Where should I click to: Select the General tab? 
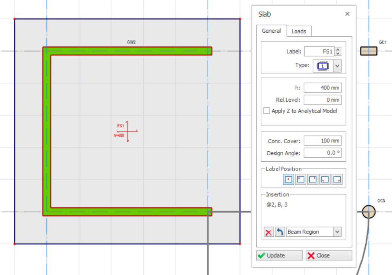pyautogui.click(x=271, y=31)
